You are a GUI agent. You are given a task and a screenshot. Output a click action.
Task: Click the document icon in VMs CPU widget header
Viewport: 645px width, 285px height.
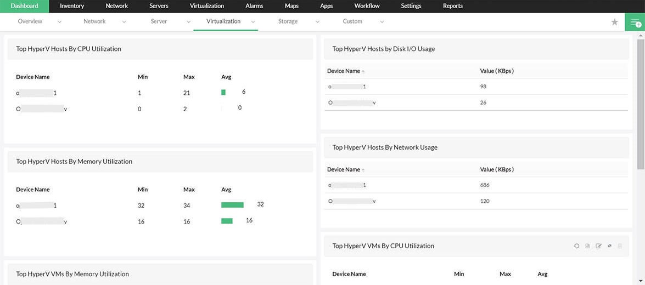(x=587, y=246)
